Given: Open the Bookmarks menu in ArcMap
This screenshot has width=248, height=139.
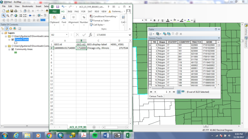Looking at the screenshot, I should pyautogui.click(x=27, y=6).
